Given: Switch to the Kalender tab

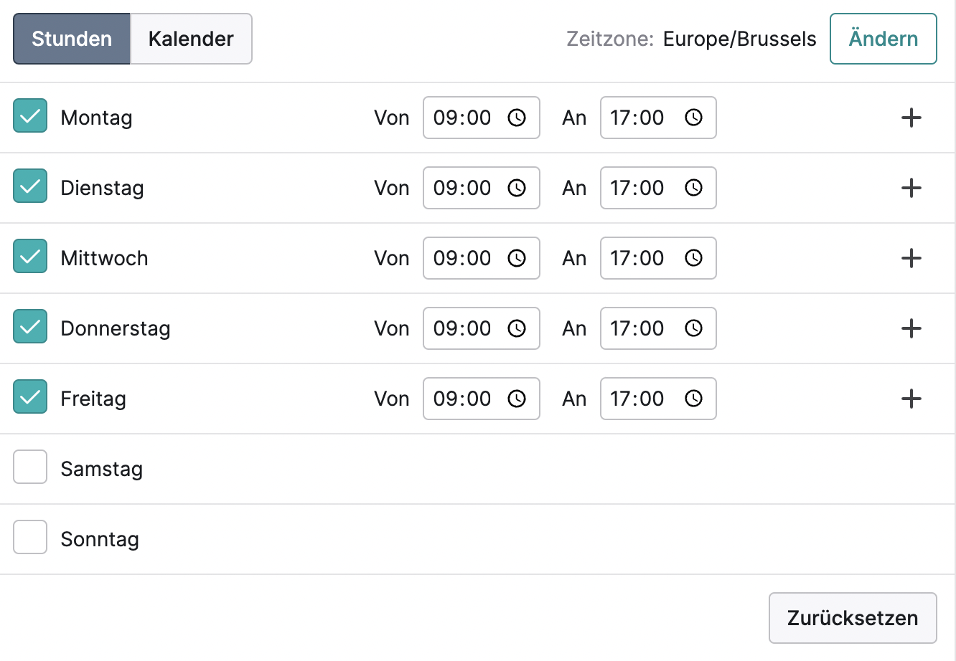Looking at the screenshot, I should tap(191, 39).
